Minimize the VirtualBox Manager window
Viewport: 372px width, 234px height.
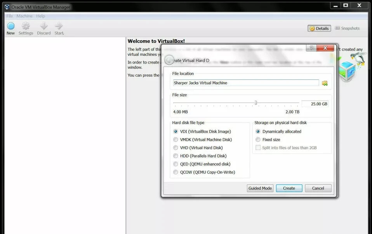335,6
